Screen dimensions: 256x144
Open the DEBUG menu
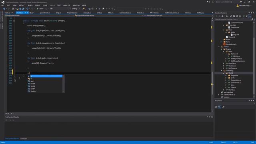[38, 5]
